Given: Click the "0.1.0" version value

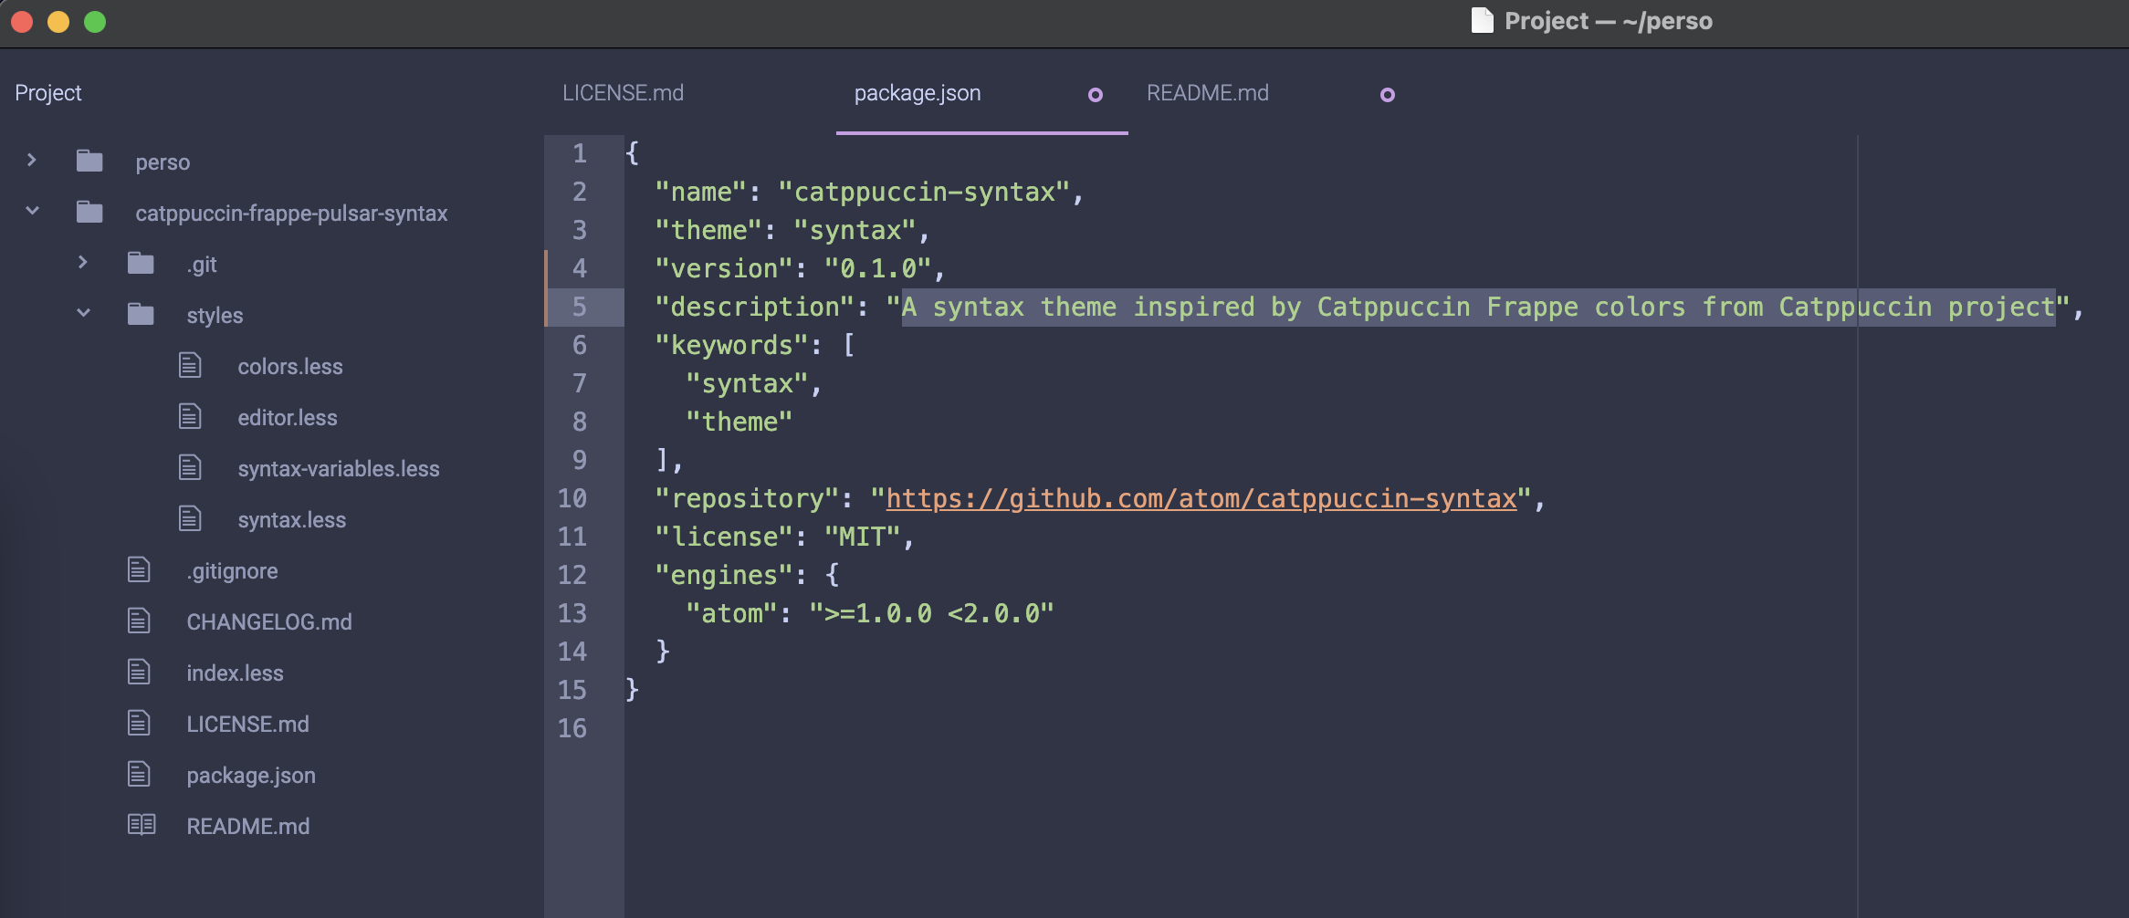Looking at the screenshot, I should 877,268.
